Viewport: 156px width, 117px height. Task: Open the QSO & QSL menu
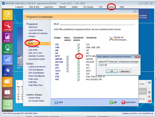pyautogui.click(x=34, y=7)
